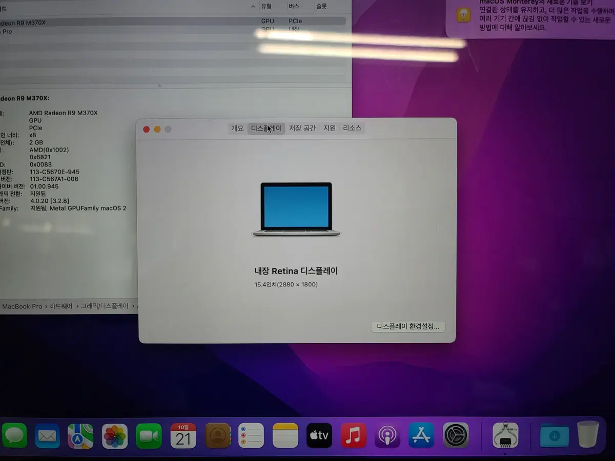615x461 pixels.
Task: Launch the Mail app in Dock
Action: point(47,436)
